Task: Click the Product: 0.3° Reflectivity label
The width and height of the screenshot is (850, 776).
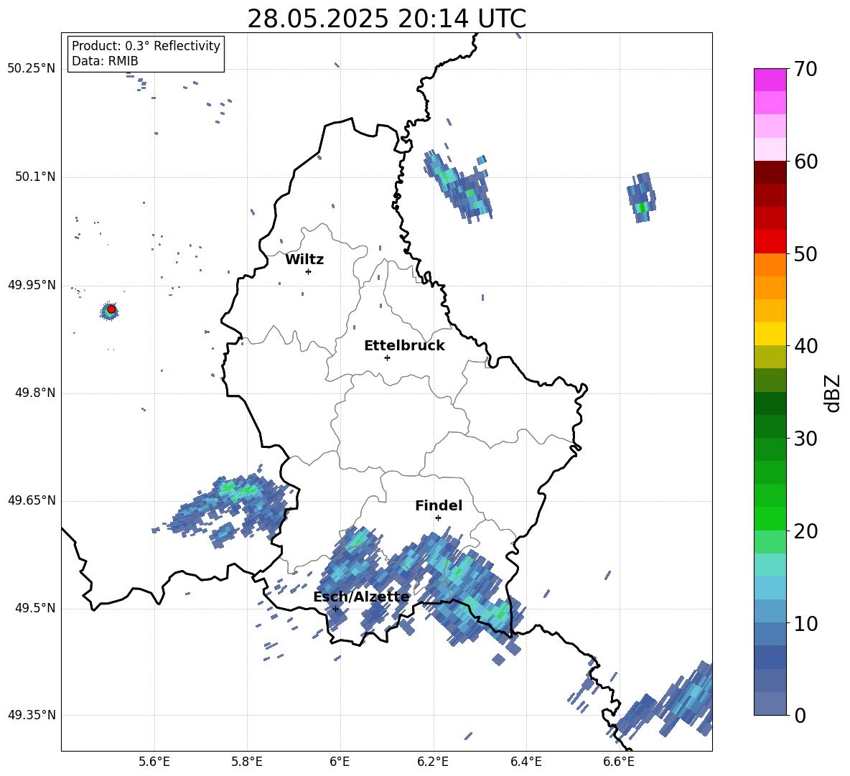Action: coord(146,45)
